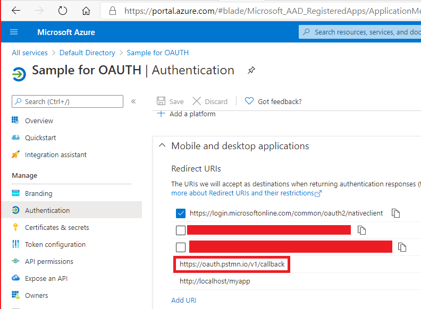Open the Sample for OAUTH breadcrumb
421x309 pixels.
click(x=157, y=53)
